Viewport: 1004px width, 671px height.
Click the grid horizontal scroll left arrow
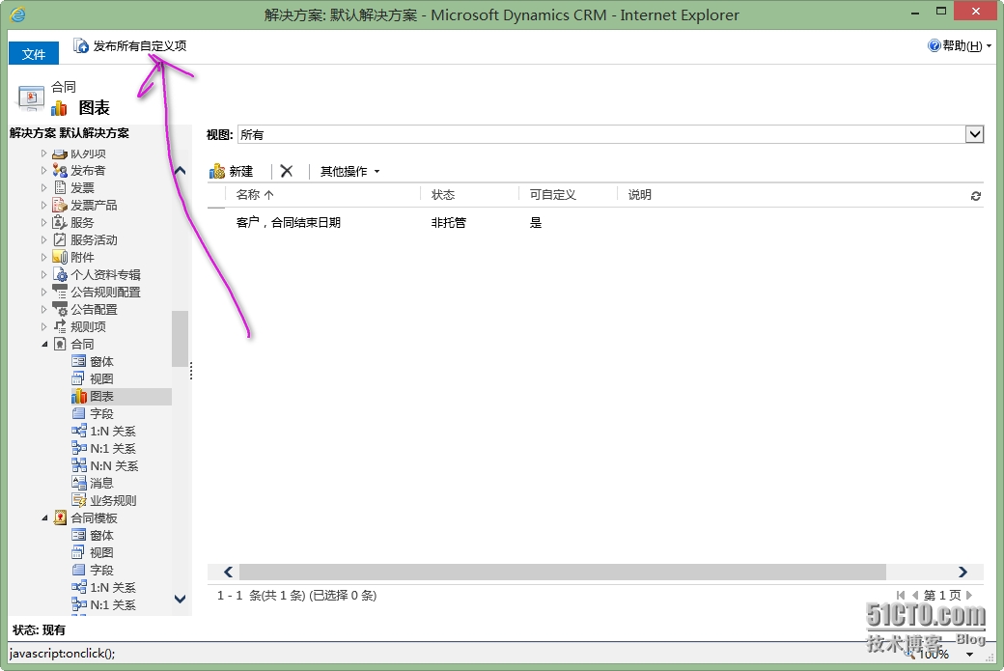[228, 572]
